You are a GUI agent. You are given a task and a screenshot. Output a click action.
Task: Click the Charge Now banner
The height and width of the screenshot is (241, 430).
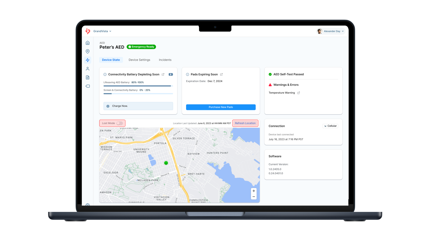(x=138, y=106)
